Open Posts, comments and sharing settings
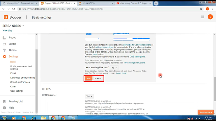The width and height of the screenshot is (216, 121). 21,68
